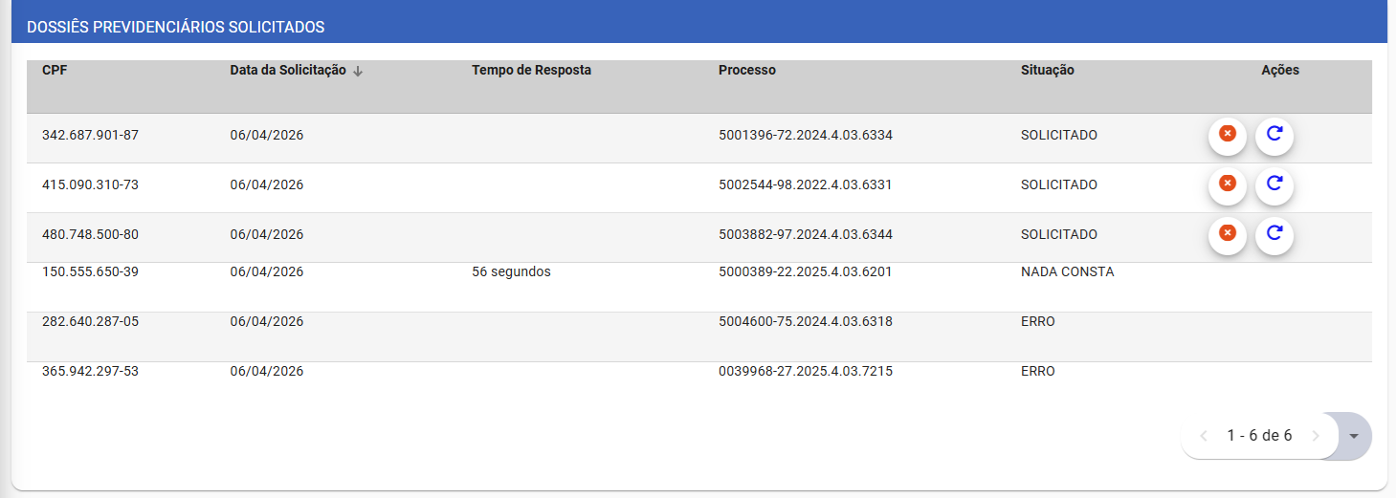The height and width of the screenshot is (498, 1396).
Task: Toggle the Data da Solicitação sort arrow
Action: (x=358, y=71)
